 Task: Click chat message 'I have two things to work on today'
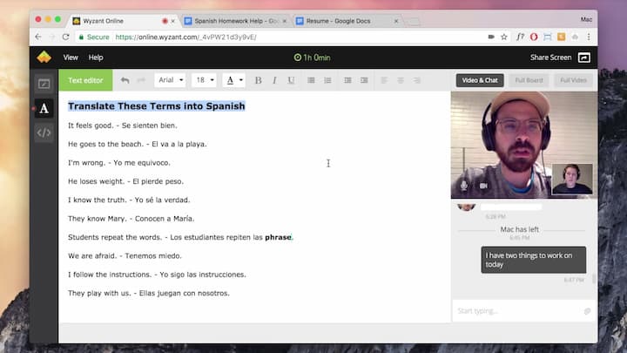534,260
